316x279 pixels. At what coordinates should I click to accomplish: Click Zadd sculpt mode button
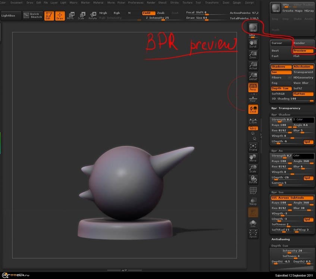[x=148, y=13]
